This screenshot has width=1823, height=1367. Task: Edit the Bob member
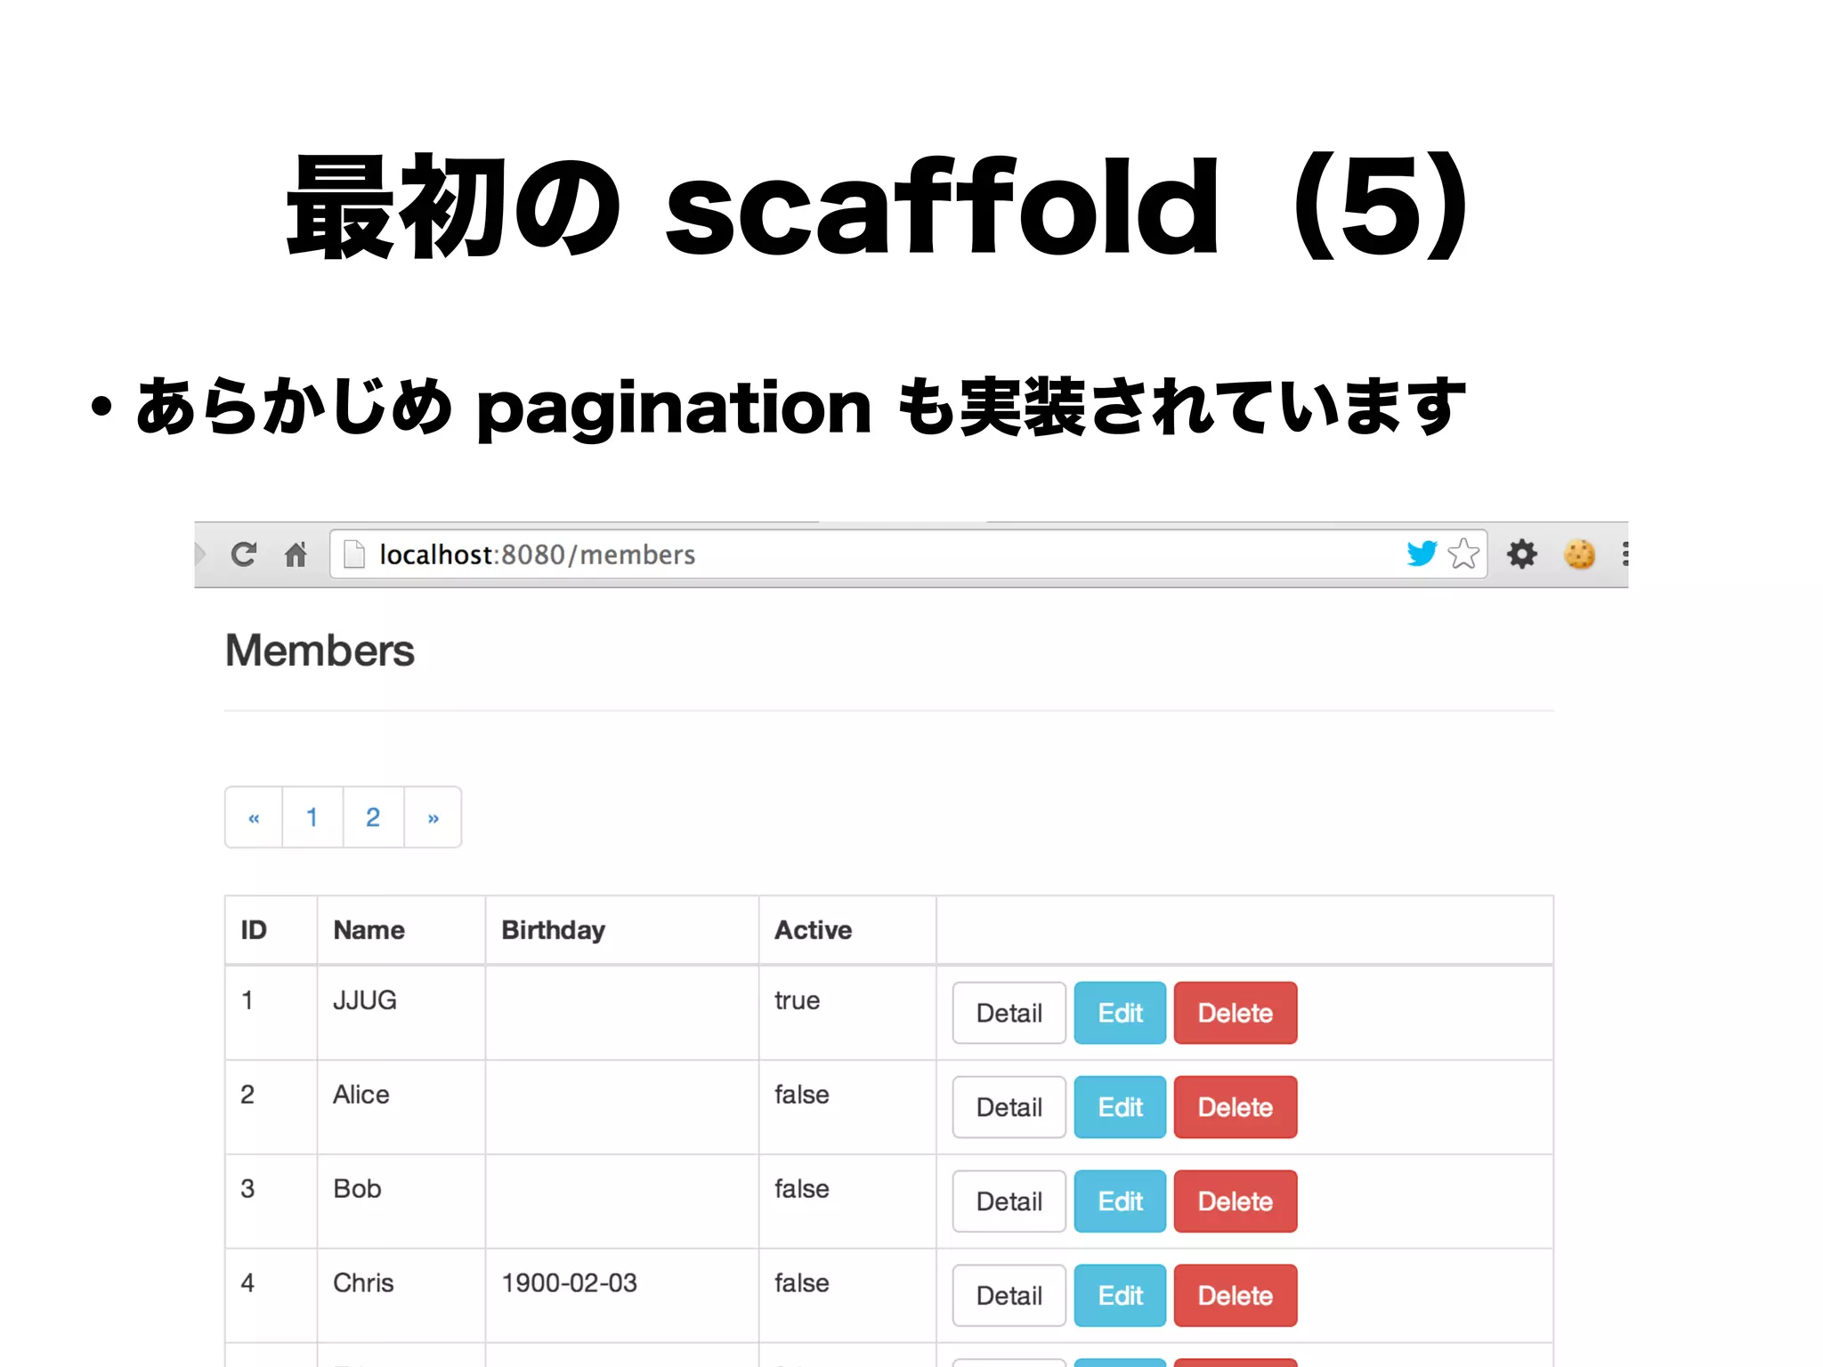pos(1120,1201)
